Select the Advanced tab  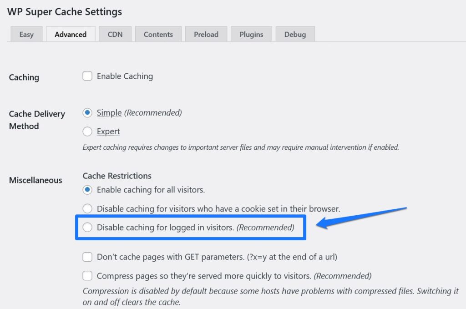click(71, 34)
